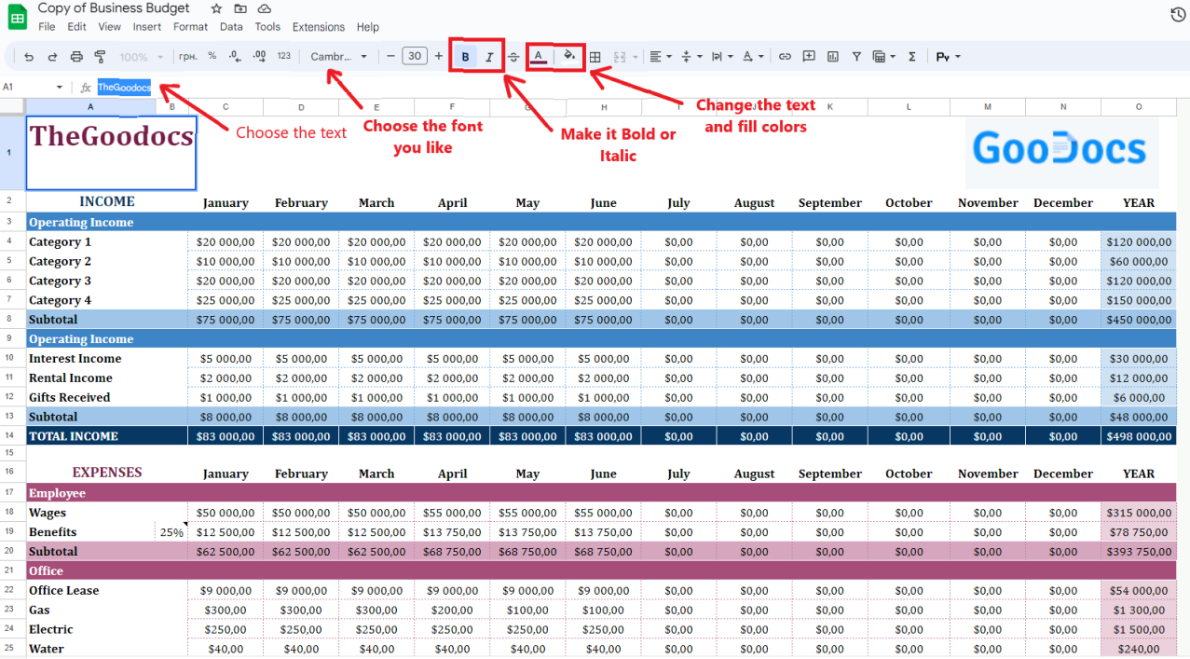Open the Edit menu
The height and width of the screenshot is (659, 1190).
coord(77,27)
